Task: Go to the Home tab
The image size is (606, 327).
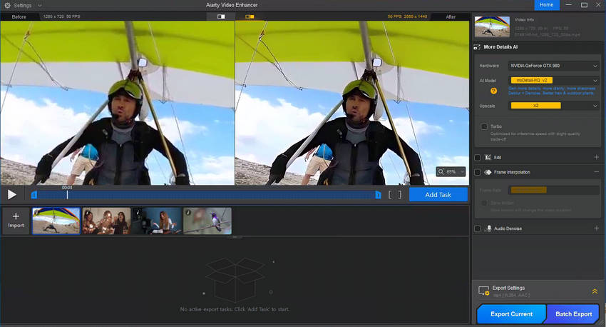Action: click(547, 5)
